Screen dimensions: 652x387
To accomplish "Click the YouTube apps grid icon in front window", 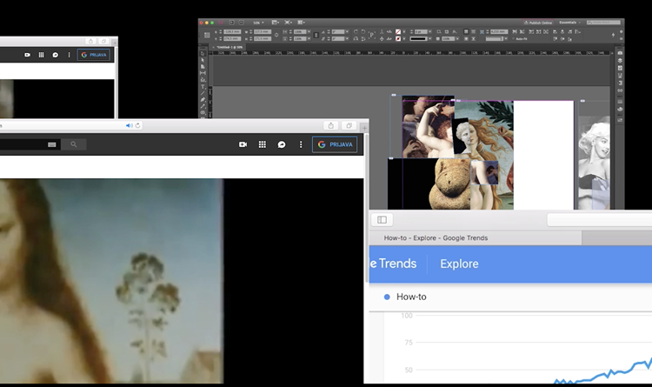I will point(262,144).
